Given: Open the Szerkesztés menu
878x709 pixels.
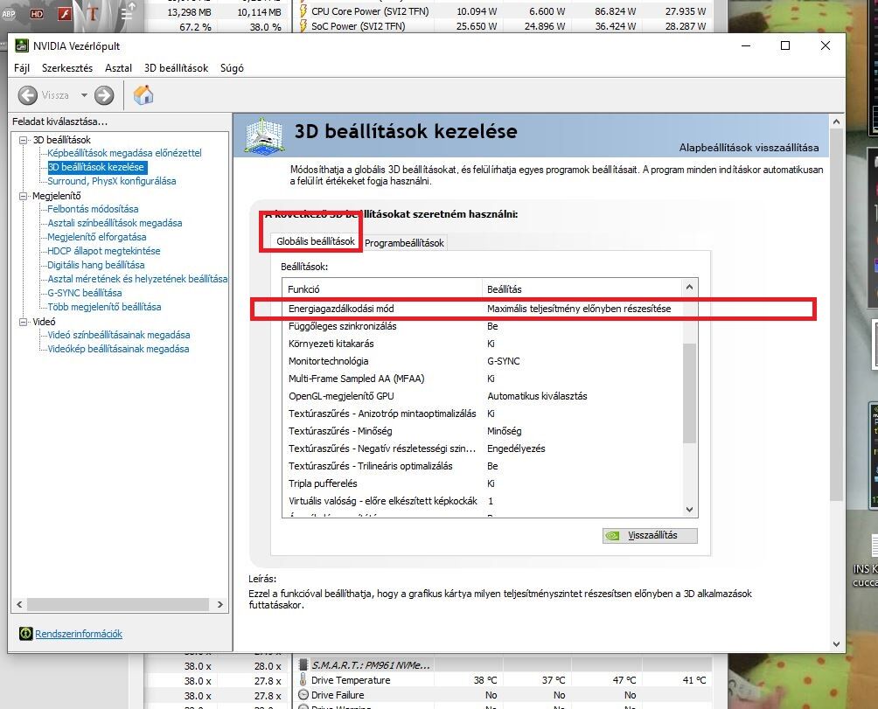Looking at the screenshot, I should click(x=67, y=67).
